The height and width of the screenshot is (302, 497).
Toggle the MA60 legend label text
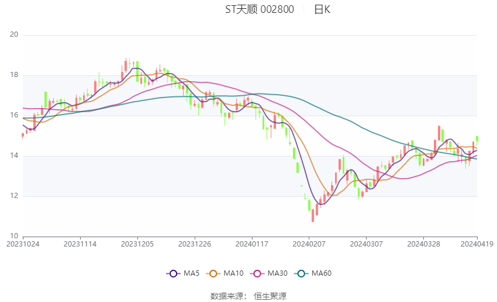(321, 273)
